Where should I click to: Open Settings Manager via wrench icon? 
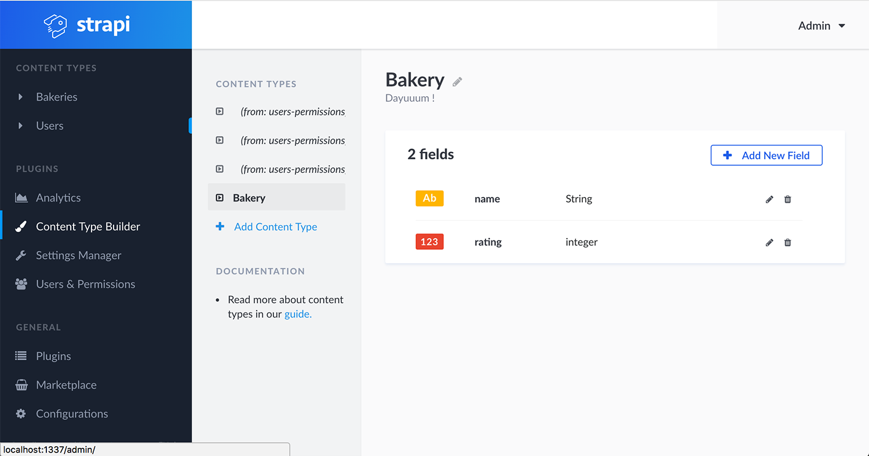21,255
